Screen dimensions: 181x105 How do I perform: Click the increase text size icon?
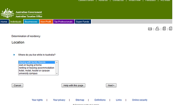pos(164,28)
